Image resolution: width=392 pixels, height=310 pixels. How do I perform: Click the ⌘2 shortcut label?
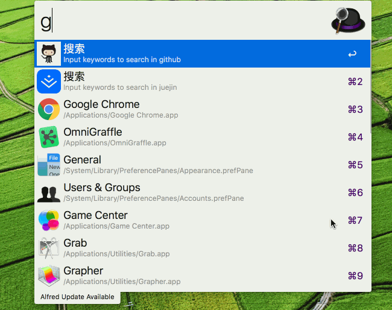tap(355, 82)
